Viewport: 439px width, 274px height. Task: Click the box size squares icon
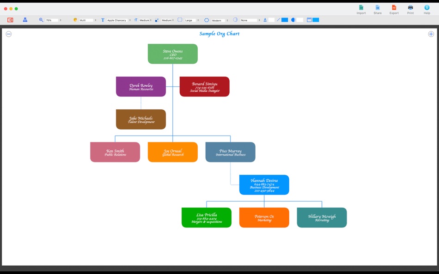[x=157, y=20]
